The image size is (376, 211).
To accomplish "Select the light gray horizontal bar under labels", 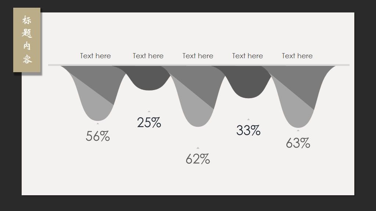I will click(199, 65).
